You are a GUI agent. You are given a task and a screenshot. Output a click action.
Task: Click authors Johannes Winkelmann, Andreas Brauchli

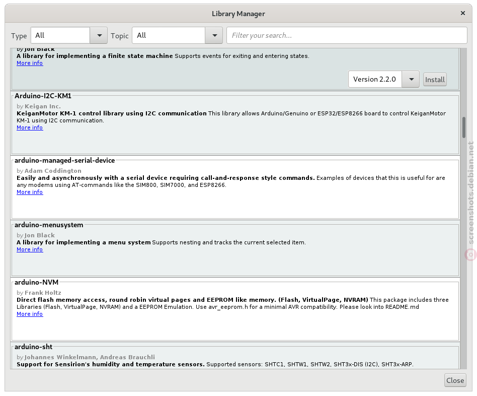90,357
